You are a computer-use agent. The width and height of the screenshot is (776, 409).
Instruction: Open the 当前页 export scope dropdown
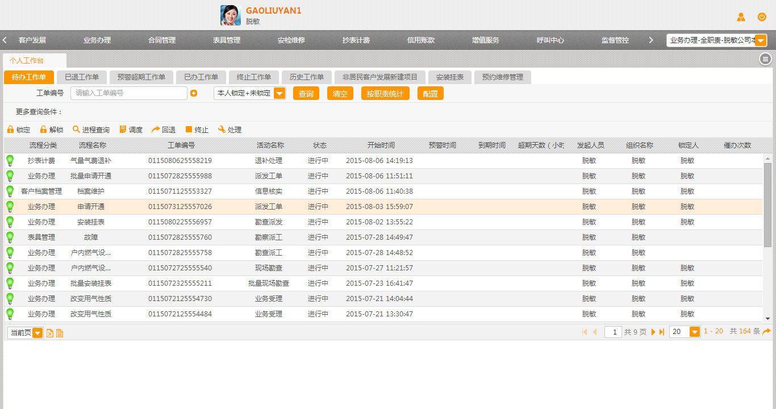tap(37, 333)
